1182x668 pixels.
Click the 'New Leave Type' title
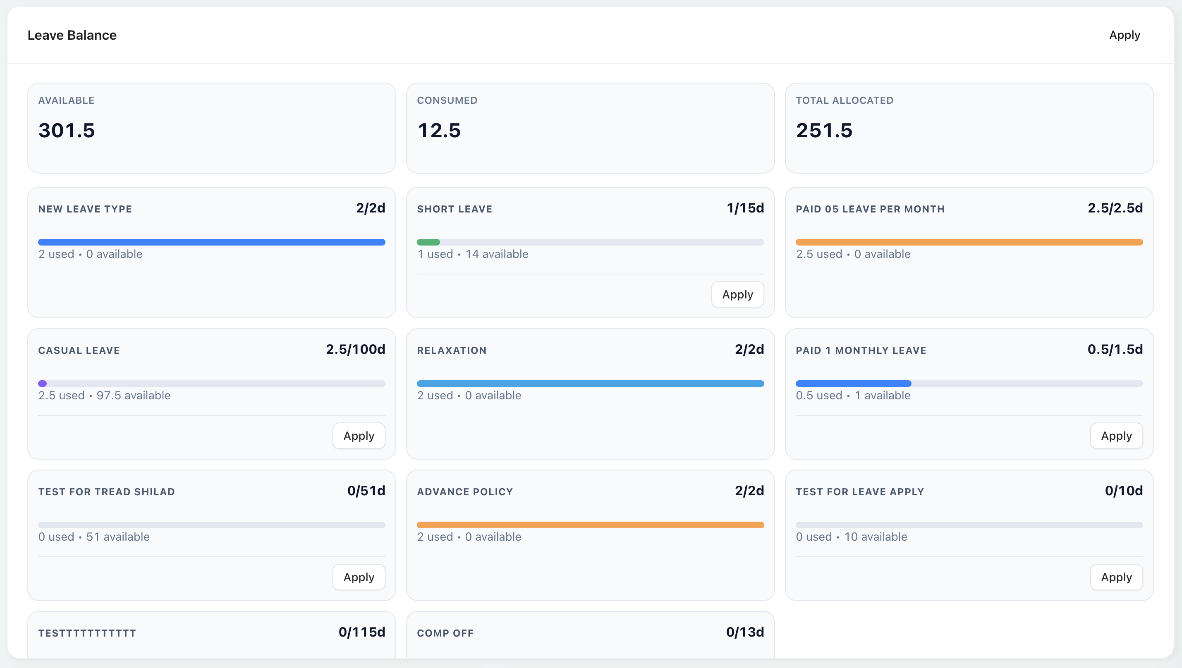tap(85, 209)
